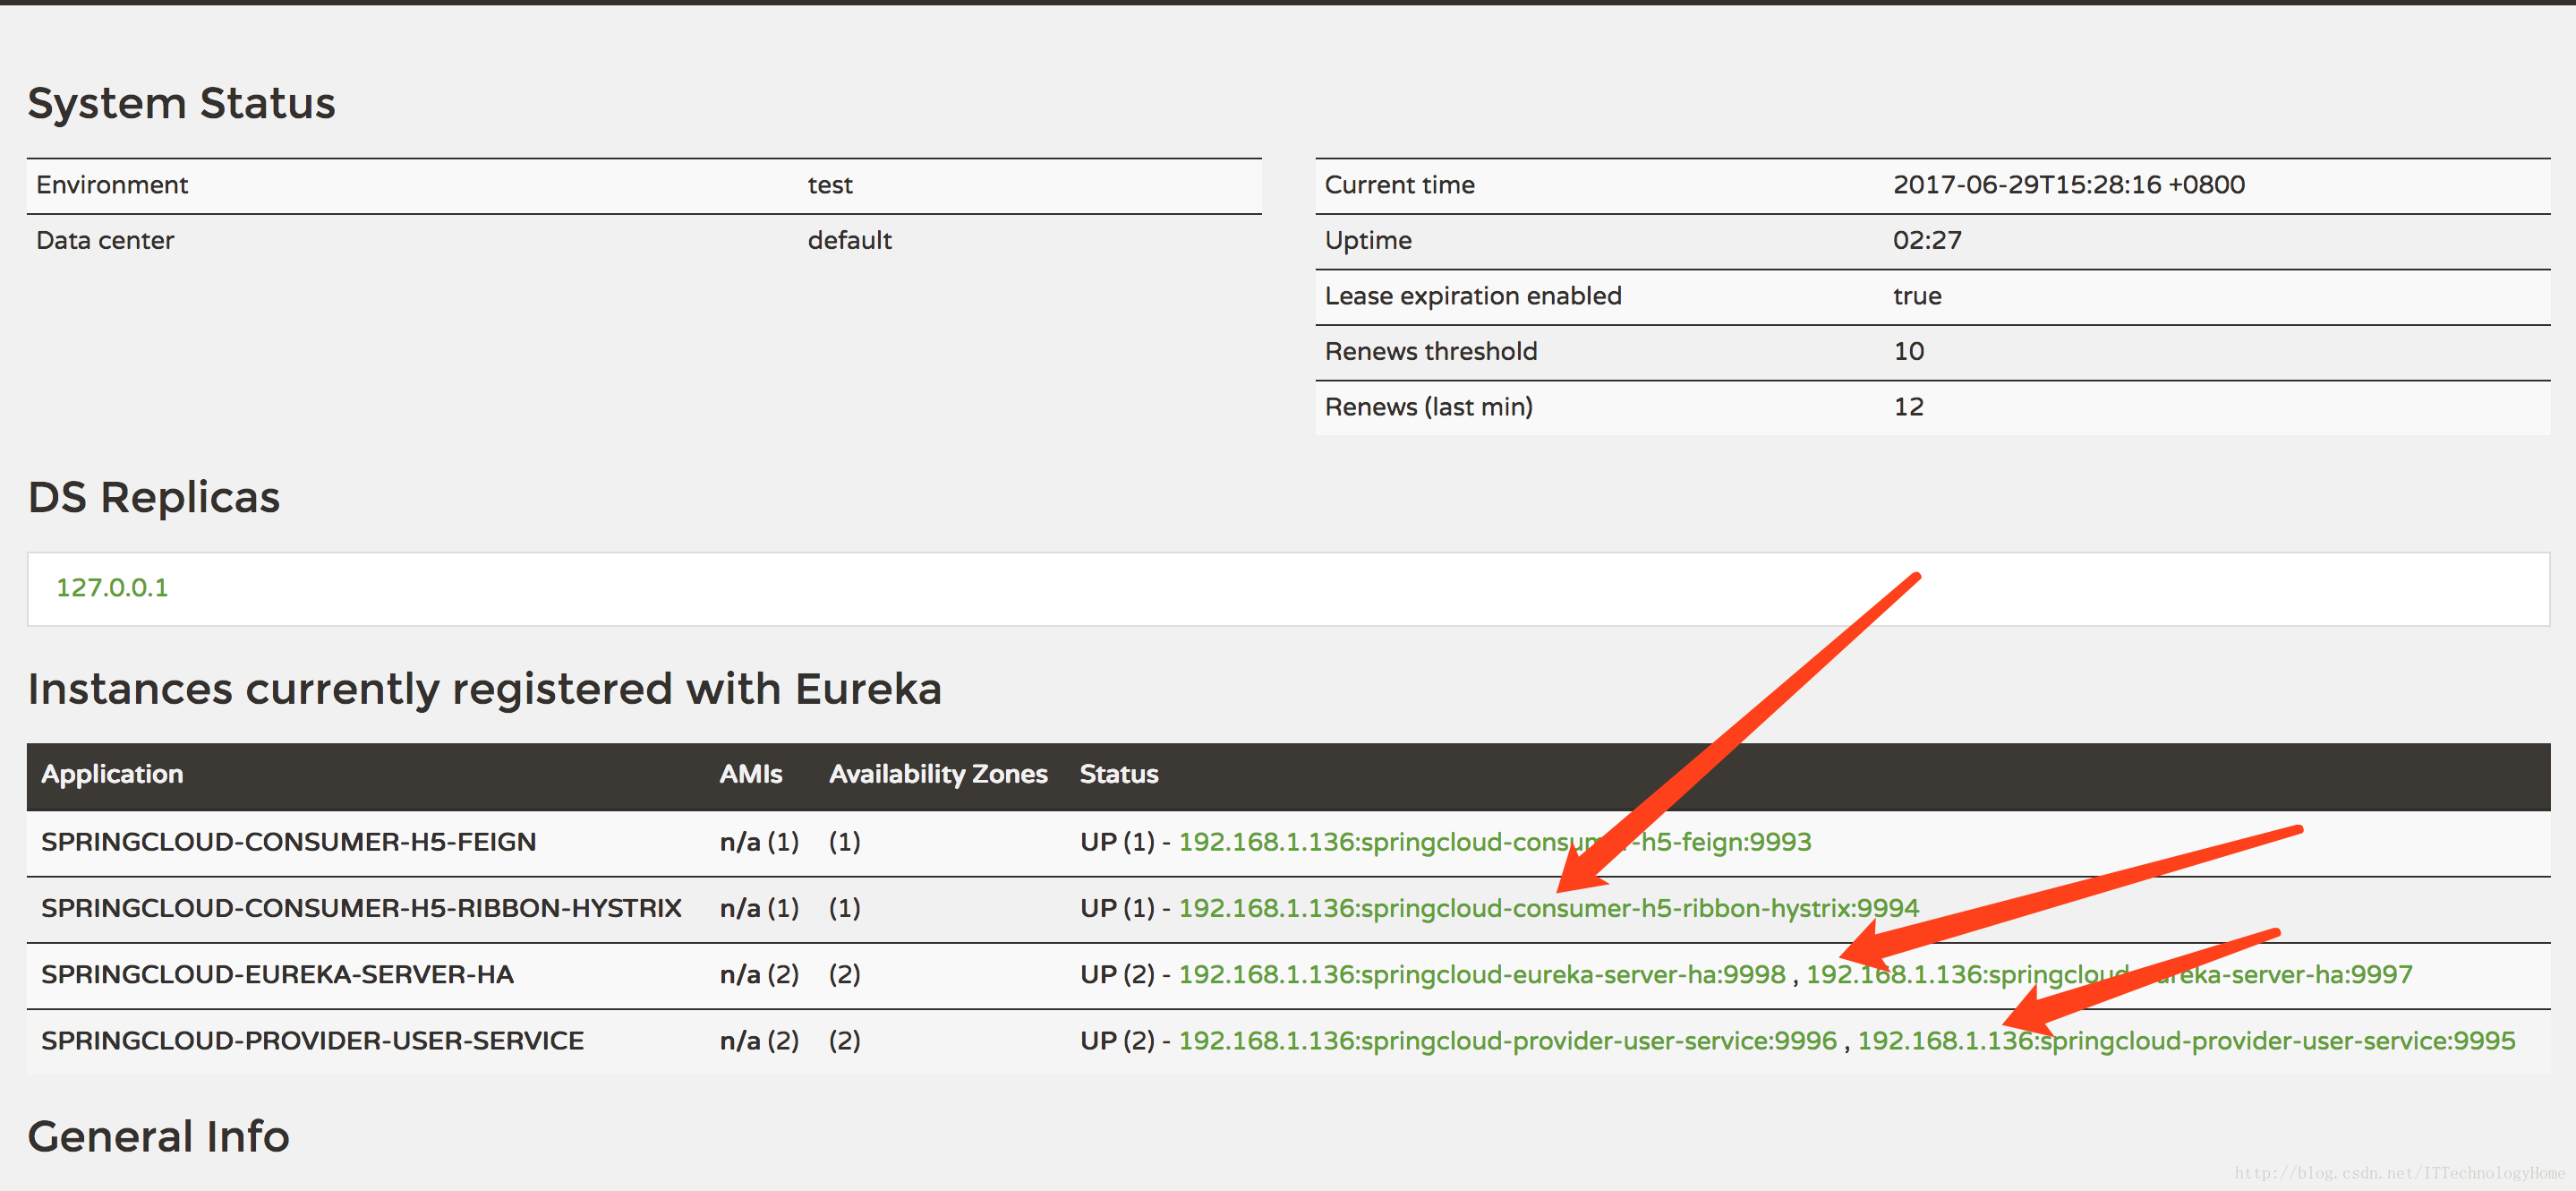Click UP (2) status in the PROVIDER-USER-SERVICE row
Image resolution: width=2576 pixels, height=1191 pixels.
coord(1117,1040)
